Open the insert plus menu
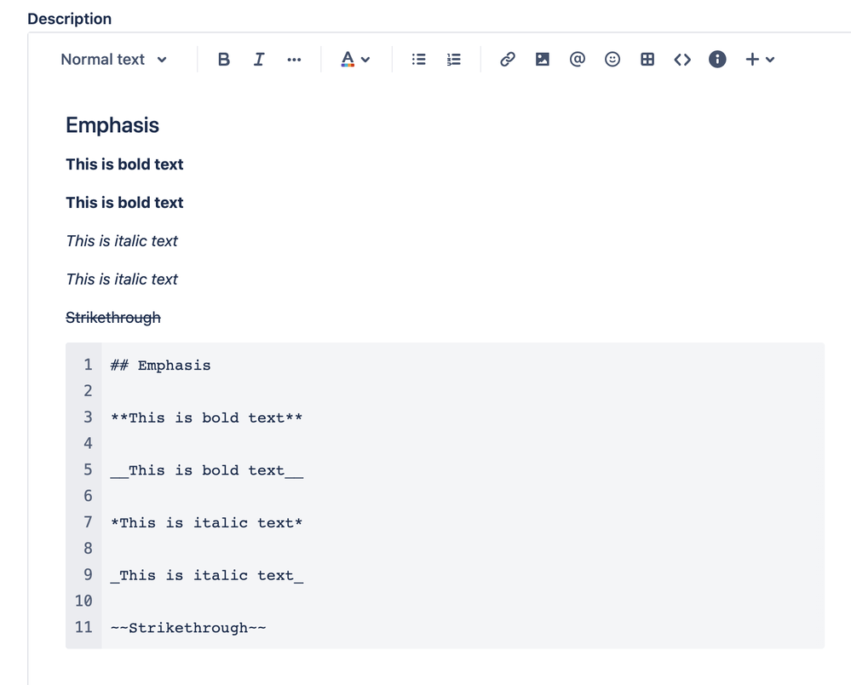The height and width of the screenshot is (685, 851). [759, 59]
